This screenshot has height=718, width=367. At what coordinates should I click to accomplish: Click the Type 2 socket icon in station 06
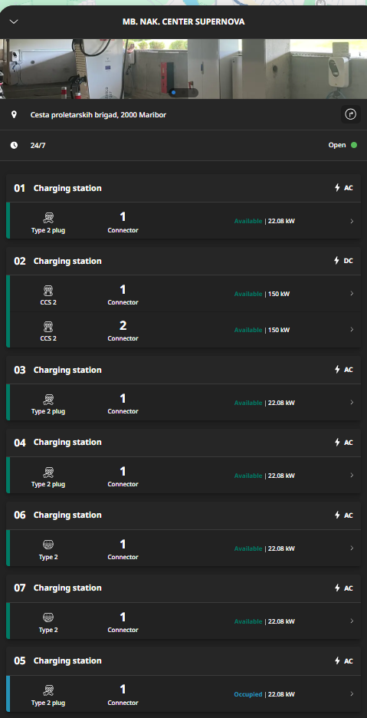[x=48, y=545]
